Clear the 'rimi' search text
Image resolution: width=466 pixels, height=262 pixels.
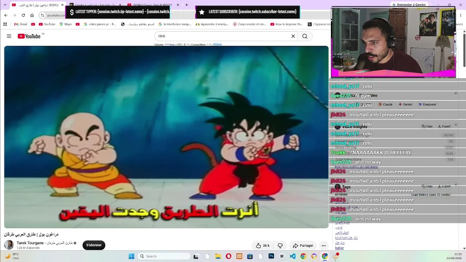293,36
